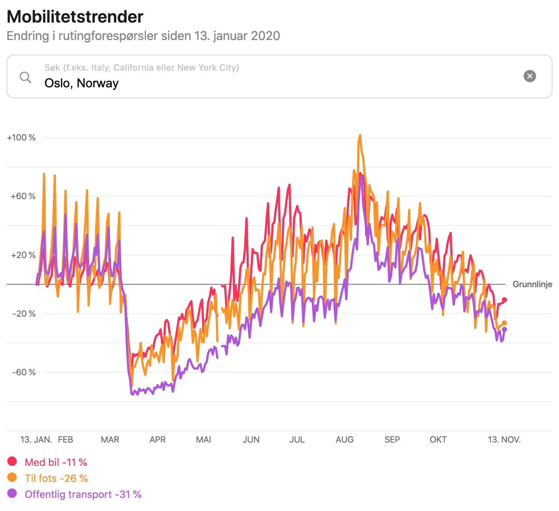The image size is (559, 511).
Task: Select the Til fots -26 % legend label
Action: 56,478
